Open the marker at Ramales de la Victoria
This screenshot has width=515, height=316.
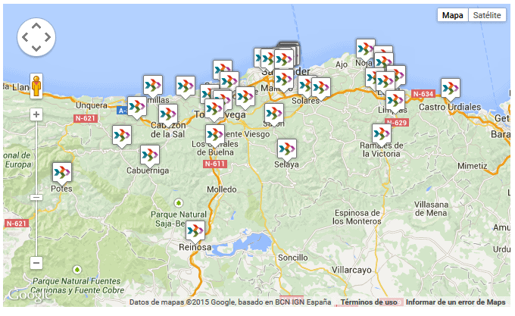point(381,135)
